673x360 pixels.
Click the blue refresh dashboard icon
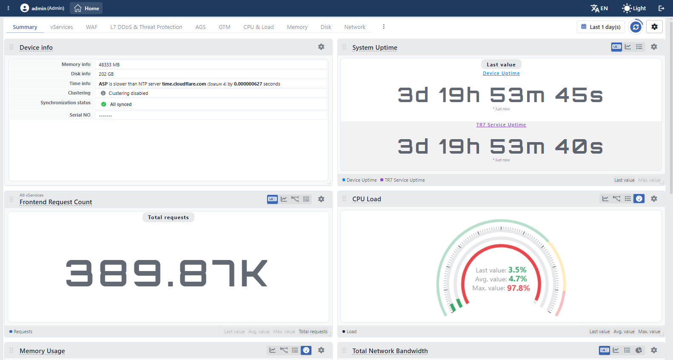click(636, 27)
